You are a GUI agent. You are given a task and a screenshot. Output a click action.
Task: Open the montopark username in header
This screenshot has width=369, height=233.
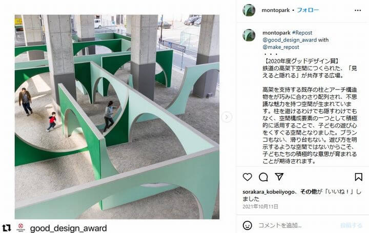tap(276, 10)
